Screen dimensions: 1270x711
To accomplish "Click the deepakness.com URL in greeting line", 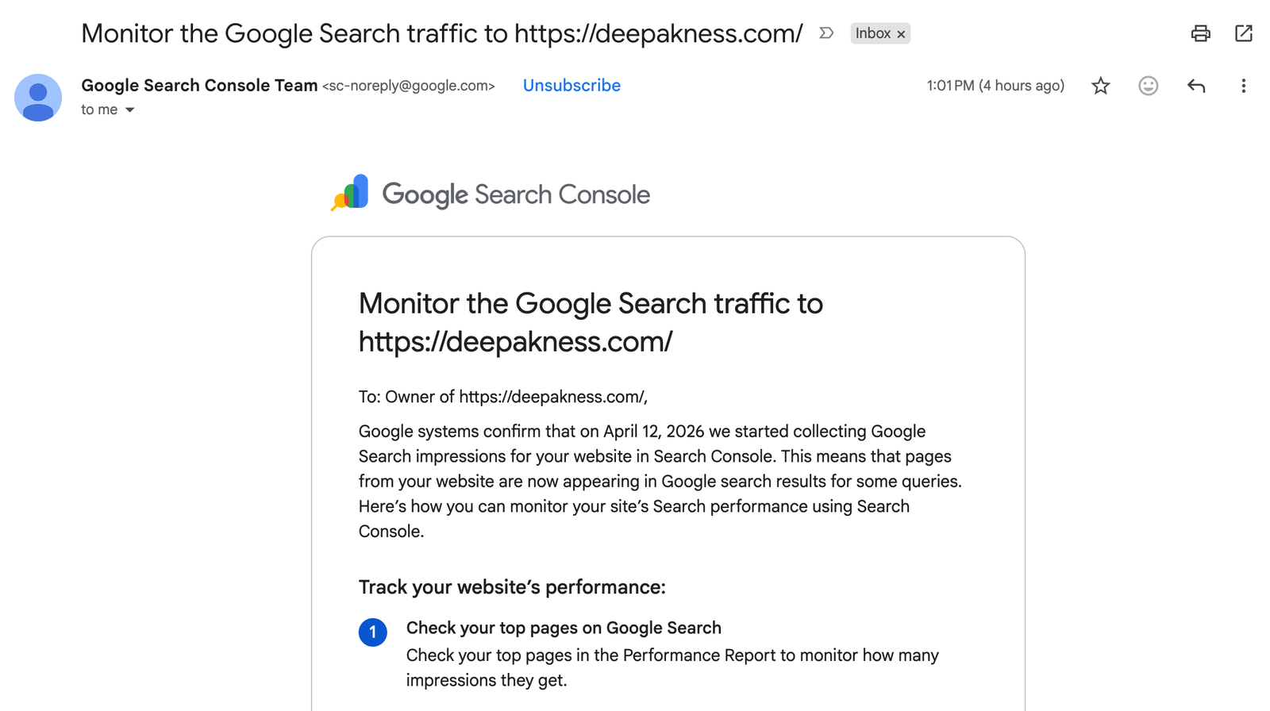I will click(552, 397).
